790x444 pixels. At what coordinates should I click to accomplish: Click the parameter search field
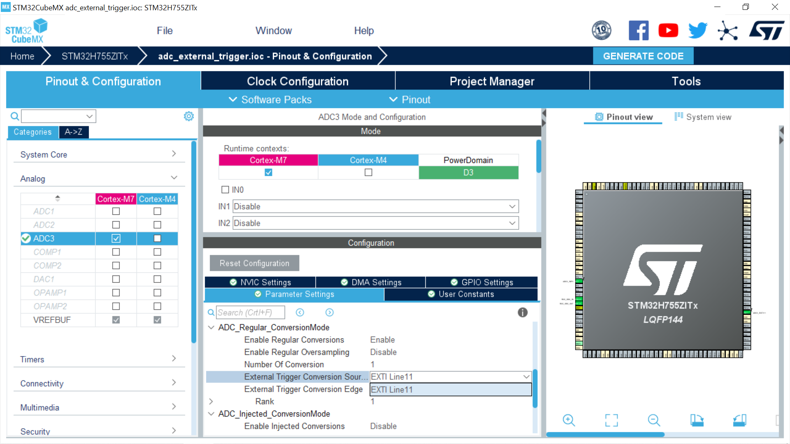tap(250, 312)
